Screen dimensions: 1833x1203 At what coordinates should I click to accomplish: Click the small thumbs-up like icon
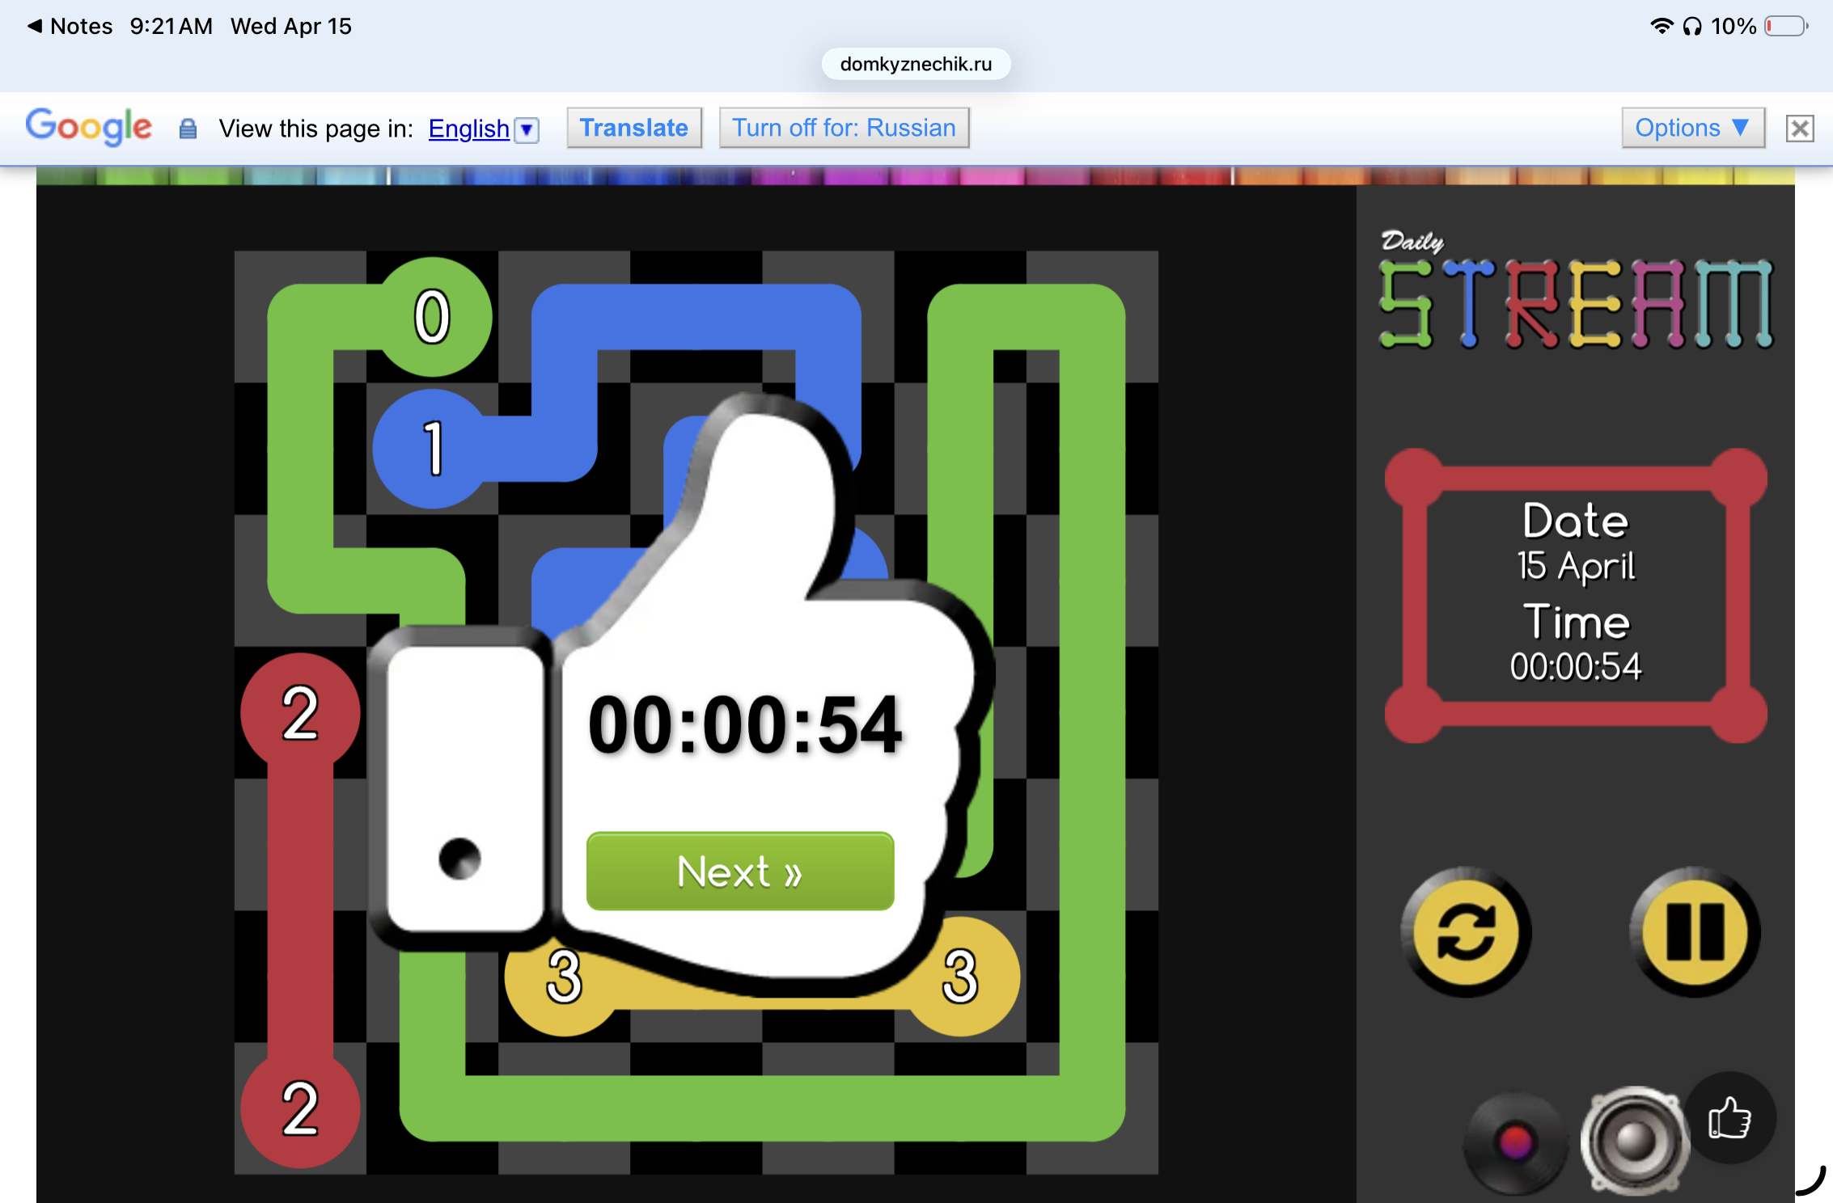(1729, 1118)
